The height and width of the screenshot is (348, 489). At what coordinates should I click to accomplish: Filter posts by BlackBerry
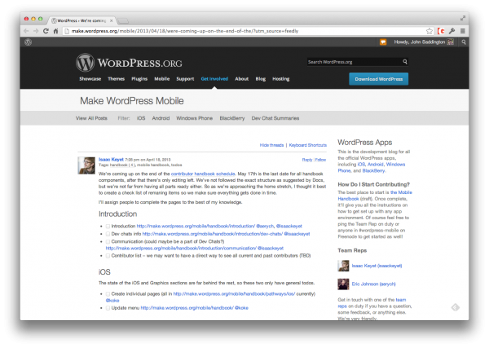(x=232, y=118)
